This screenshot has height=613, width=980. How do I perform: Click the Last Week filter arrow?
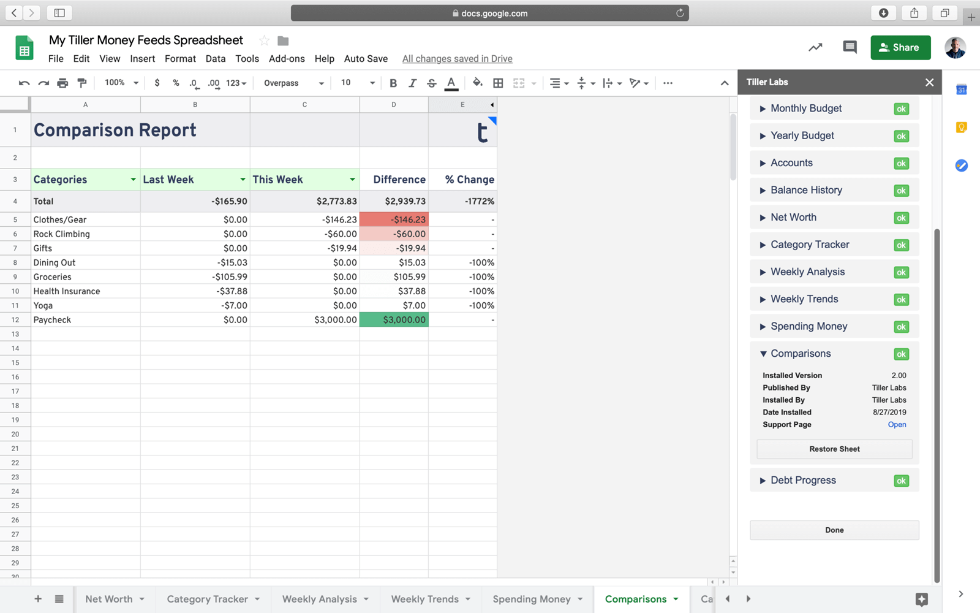[x=243, y=180]
